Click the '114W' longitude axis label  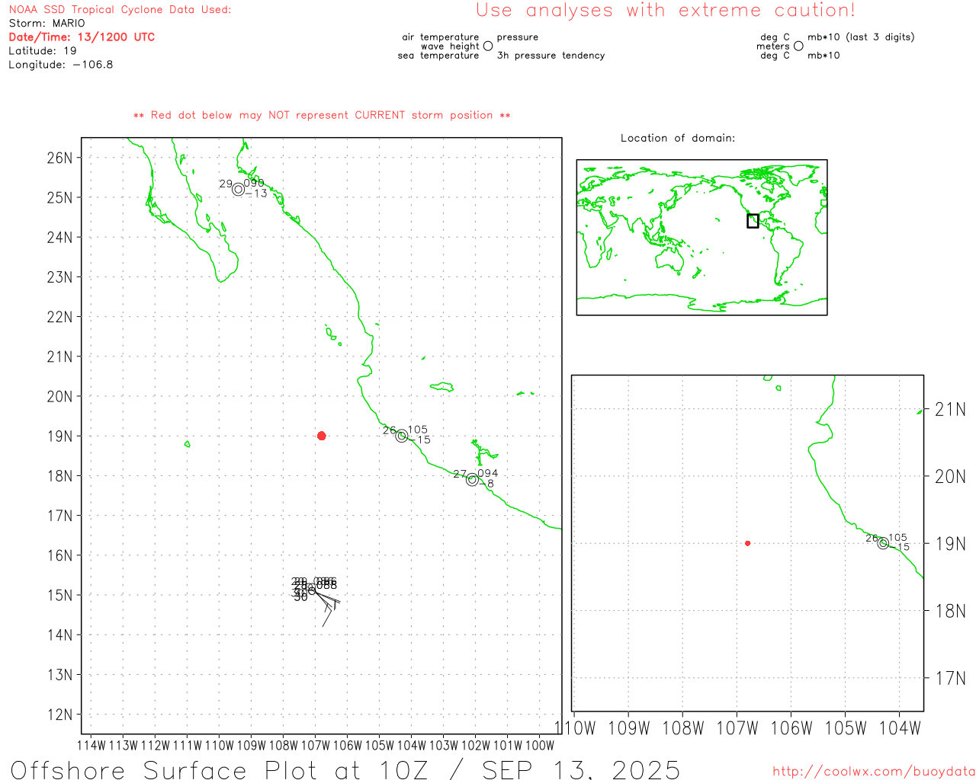pos(91,745)
